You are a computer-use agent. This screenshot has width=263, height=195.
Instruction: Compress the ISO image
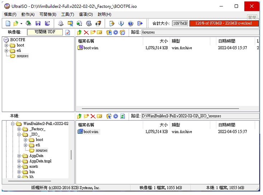[70, 23]
